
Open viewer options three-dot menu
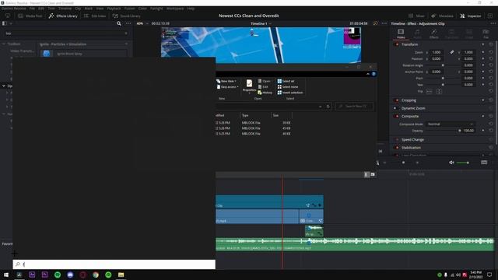tap(384, 23)
